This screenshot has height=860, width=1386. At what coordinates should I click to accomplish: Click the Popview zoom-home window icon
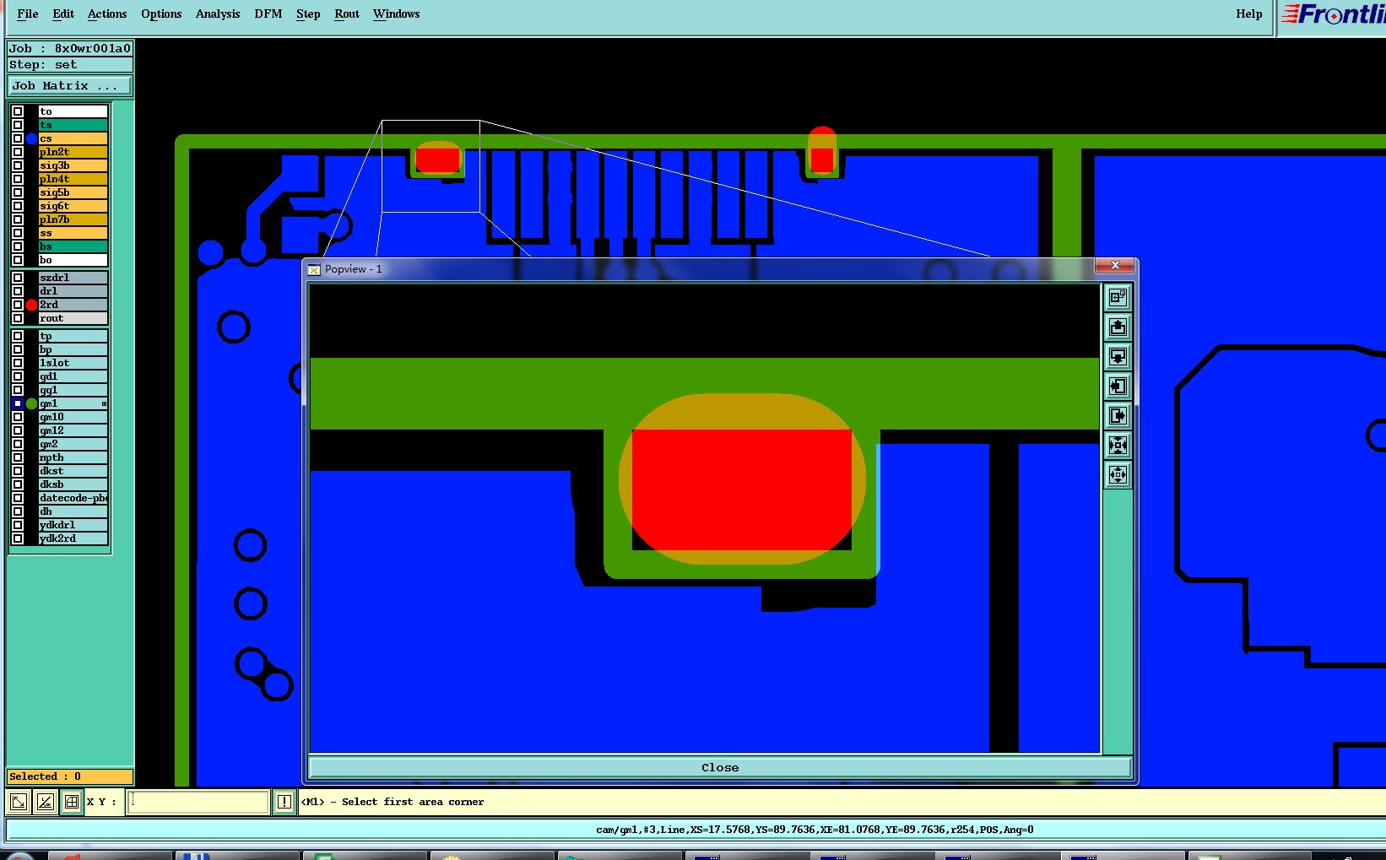1118,297
